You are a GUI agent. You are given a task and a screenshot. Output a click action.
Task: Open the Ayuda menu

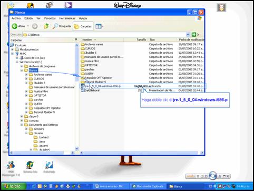[x=83, y=18]
